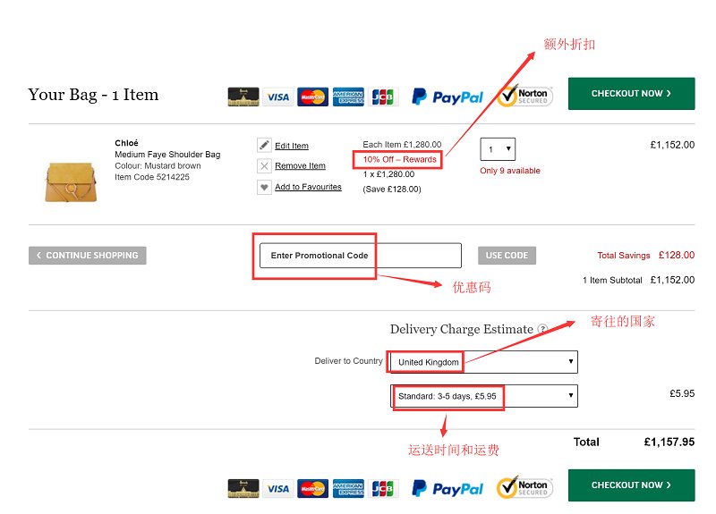Click the top JCB card icon
716x514 pixels.
[383, 97]
